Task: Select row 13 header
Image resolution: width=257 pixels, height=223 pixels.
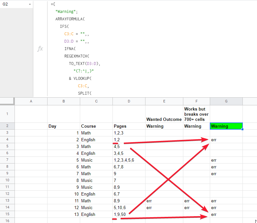Action: pyautogui.click(x=7, y=201)
